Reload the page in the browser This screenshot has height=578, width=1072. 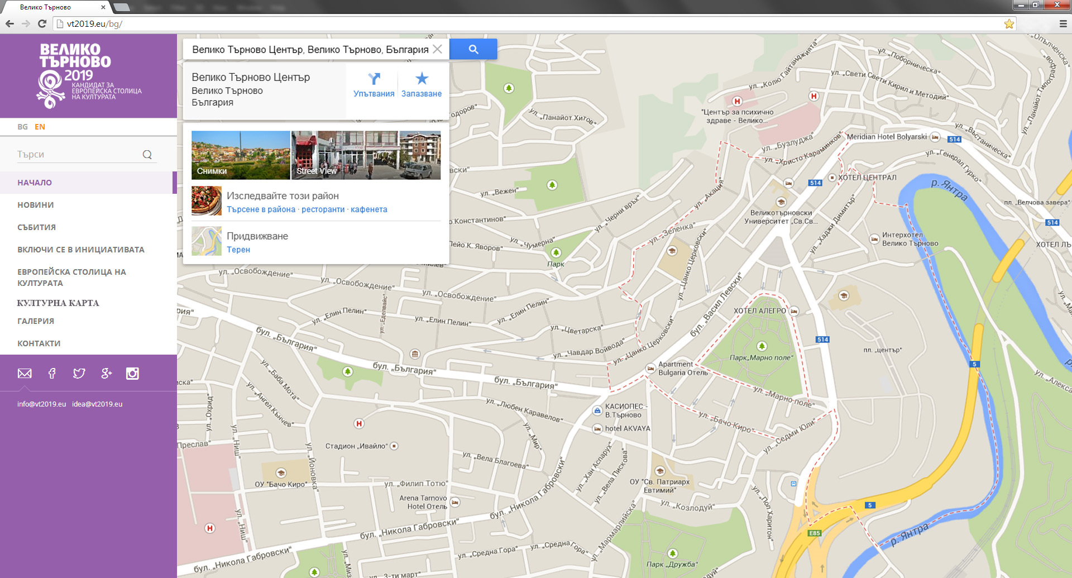[x=42, y=23]
